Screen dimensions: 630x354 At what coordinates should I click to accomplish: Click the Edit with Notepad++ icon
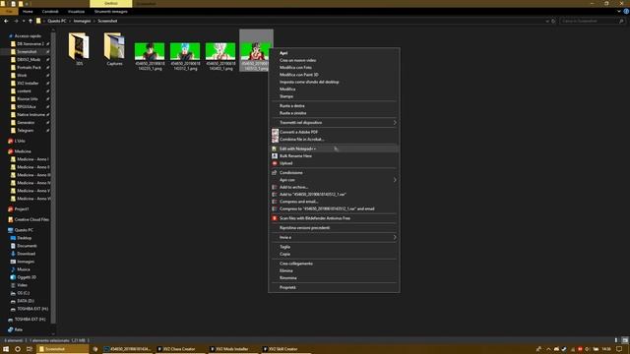tap(275, 148)
